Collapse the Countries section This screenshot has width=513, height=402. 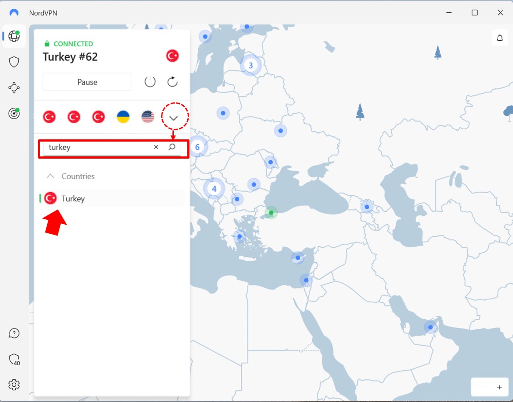click(x=50, y=176)
